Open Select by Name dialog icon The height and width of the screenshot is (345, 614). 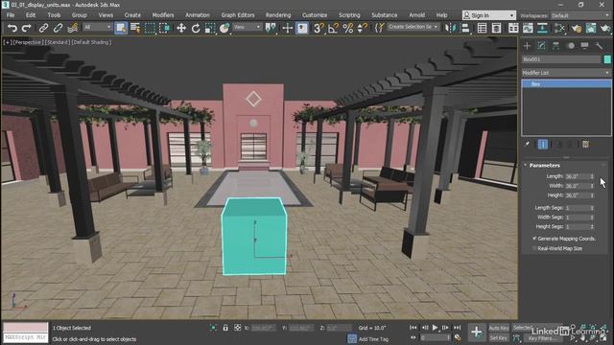(x=135, y=28)
